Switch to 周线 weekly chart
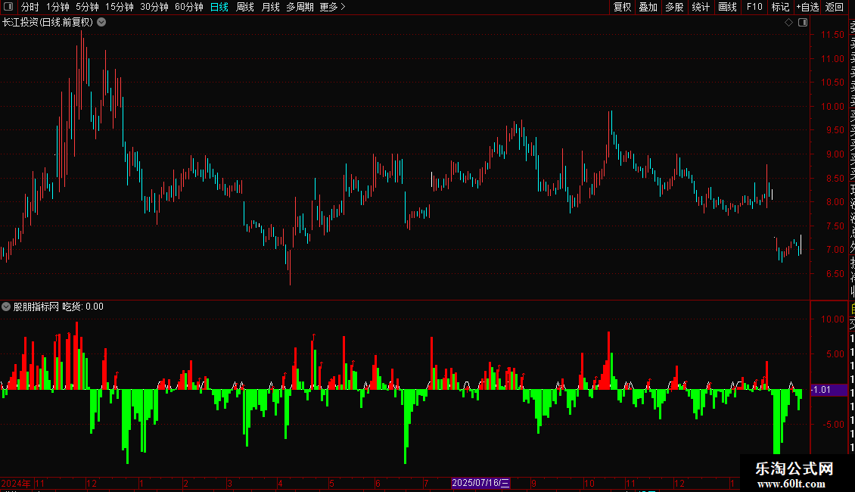This screenshot has width=855, height=492. pos(245,7)
